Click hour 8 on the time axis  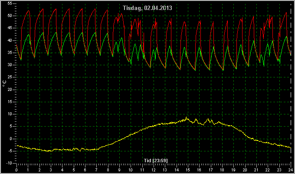[108, 170]
